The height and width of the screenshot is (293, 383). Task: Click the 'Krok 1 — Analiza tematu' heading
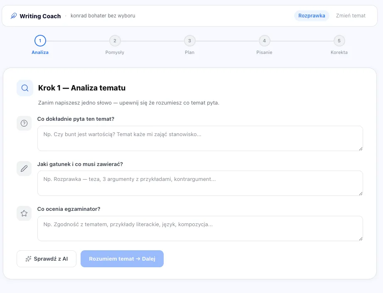click(x=82, y=88)
